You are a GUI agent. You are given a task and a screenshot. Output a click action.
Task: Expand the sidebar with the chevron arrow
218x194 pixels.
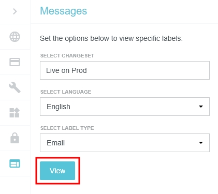(15, 11)
